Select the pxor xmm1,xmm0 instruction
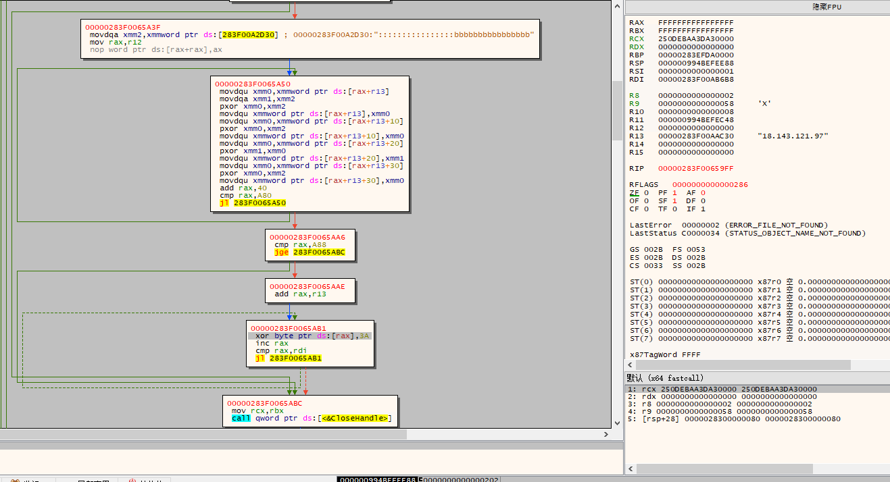The height and width of the screenshot is (482, 890). [x=249, y=151]
